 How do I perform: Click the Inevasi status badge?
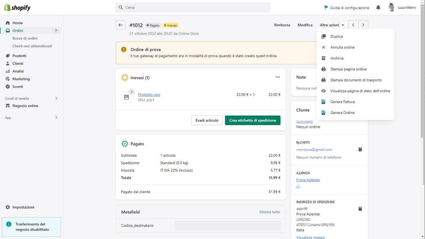(171, 25)
